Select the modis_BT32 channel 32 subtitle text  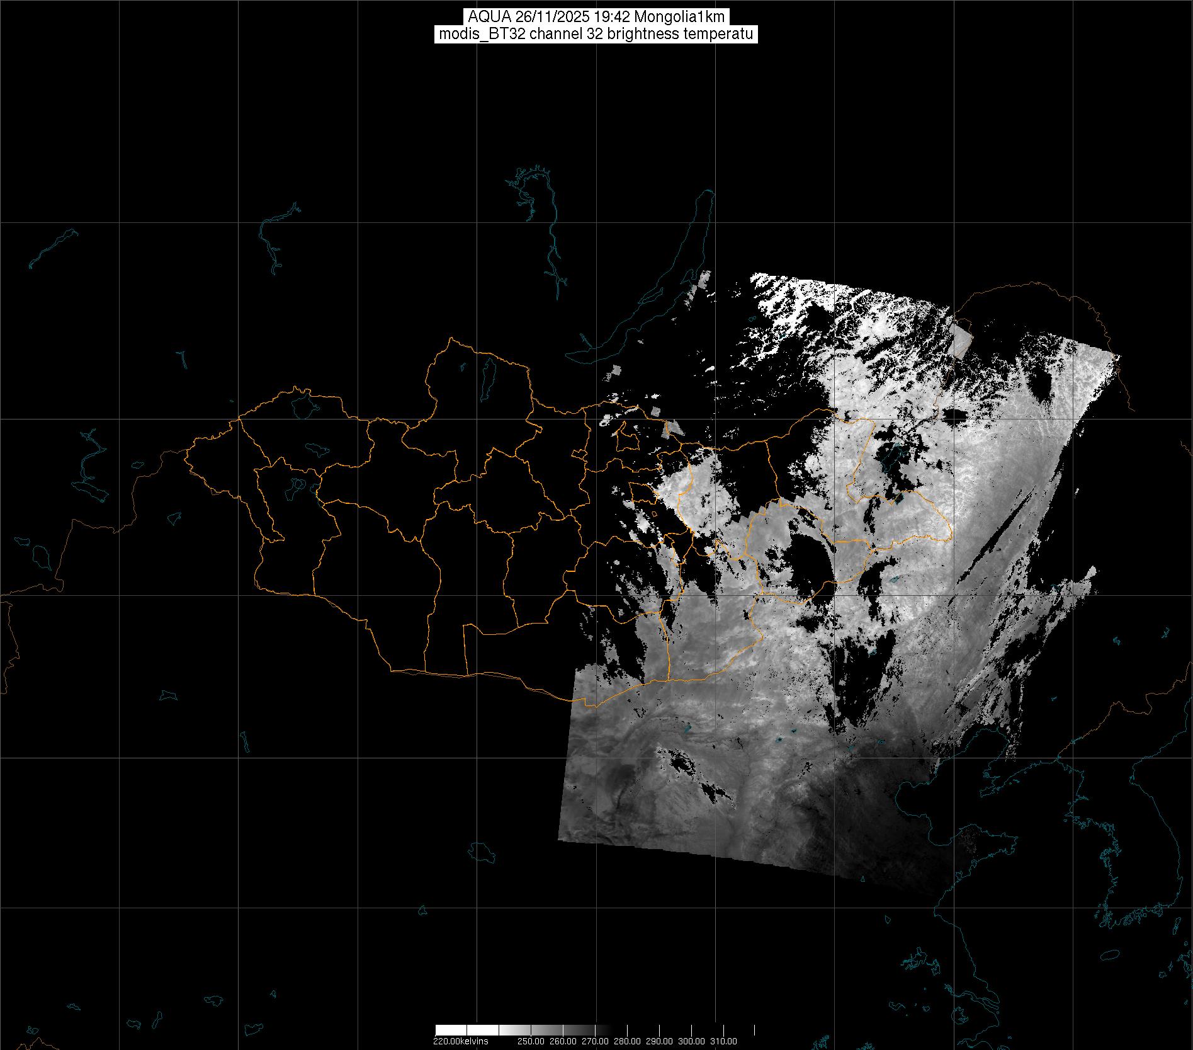[x=596, y=34]
